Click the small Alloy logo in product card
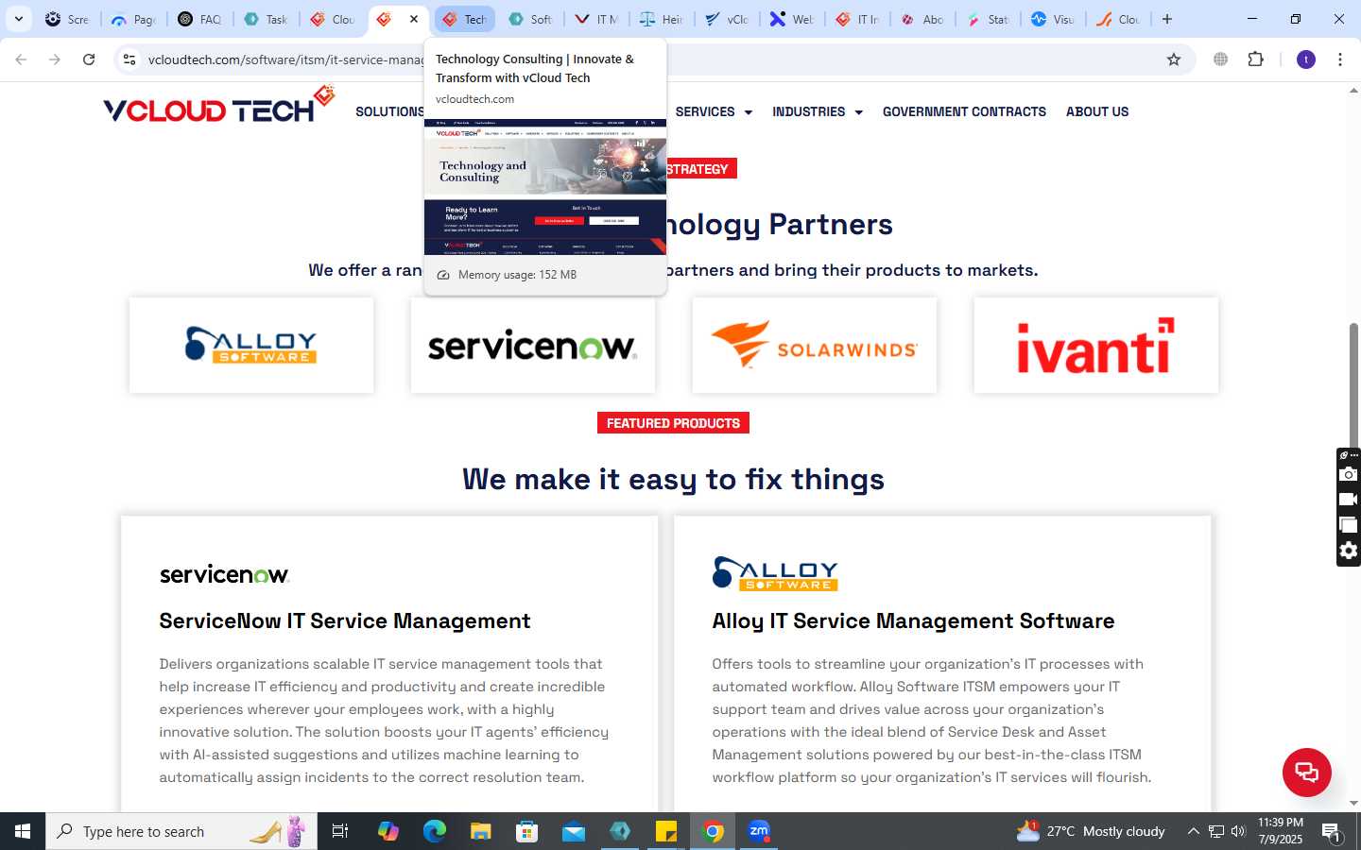 pyautogui.click(x=775, y=573)
